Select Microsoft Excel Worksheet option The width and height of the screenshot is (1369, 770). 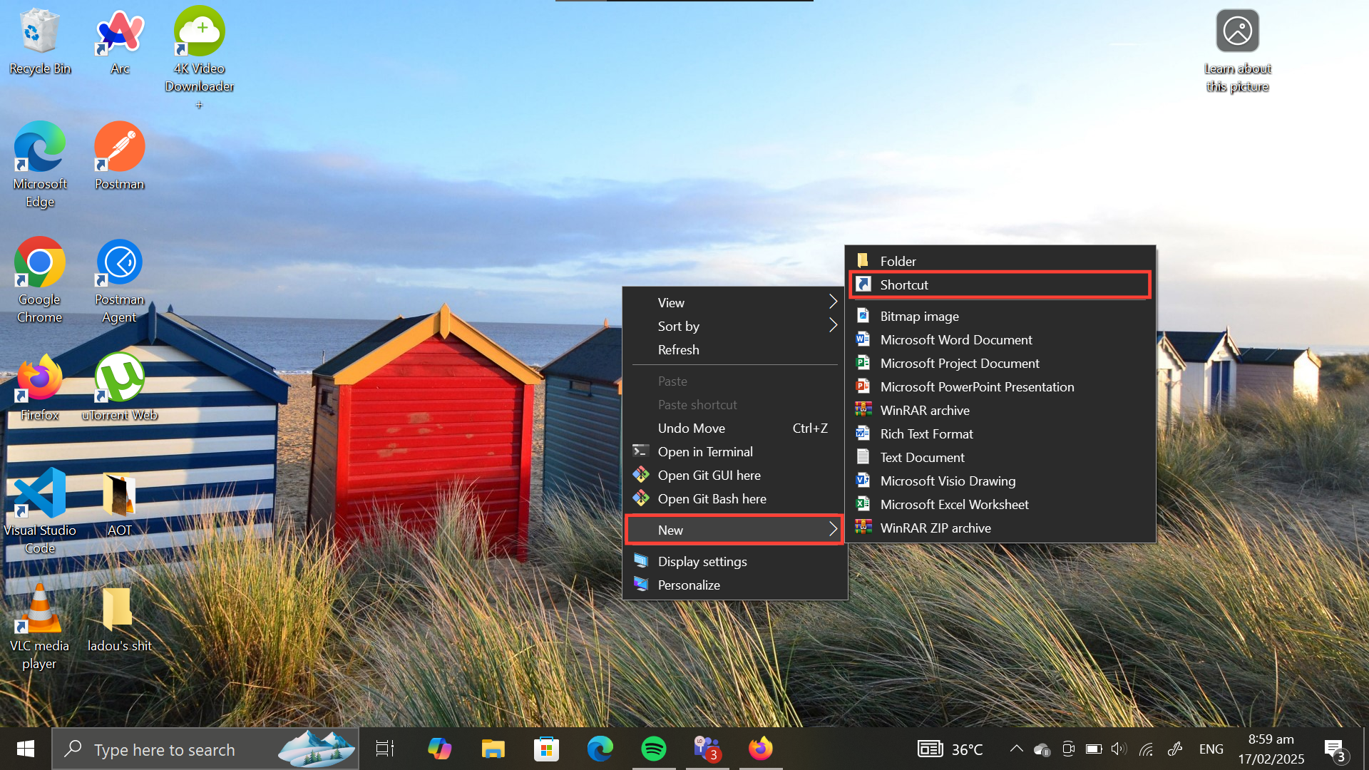954,504
